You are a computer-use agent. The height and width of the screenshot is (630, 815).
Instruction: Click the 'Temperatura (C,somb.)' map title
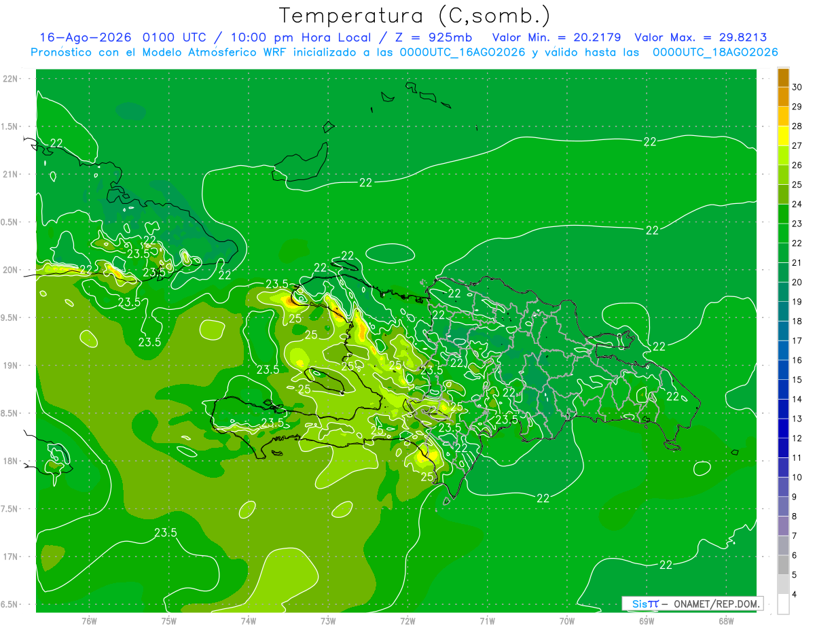pos(415,16)
